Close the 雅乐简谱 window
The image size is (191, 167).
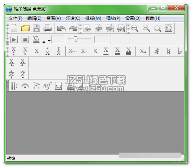pyautogui.click(x=176, y=8)
